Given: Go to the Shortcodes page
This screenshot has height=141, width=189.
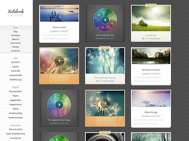Looking at the screenshot, I should [x=15, y=35].
